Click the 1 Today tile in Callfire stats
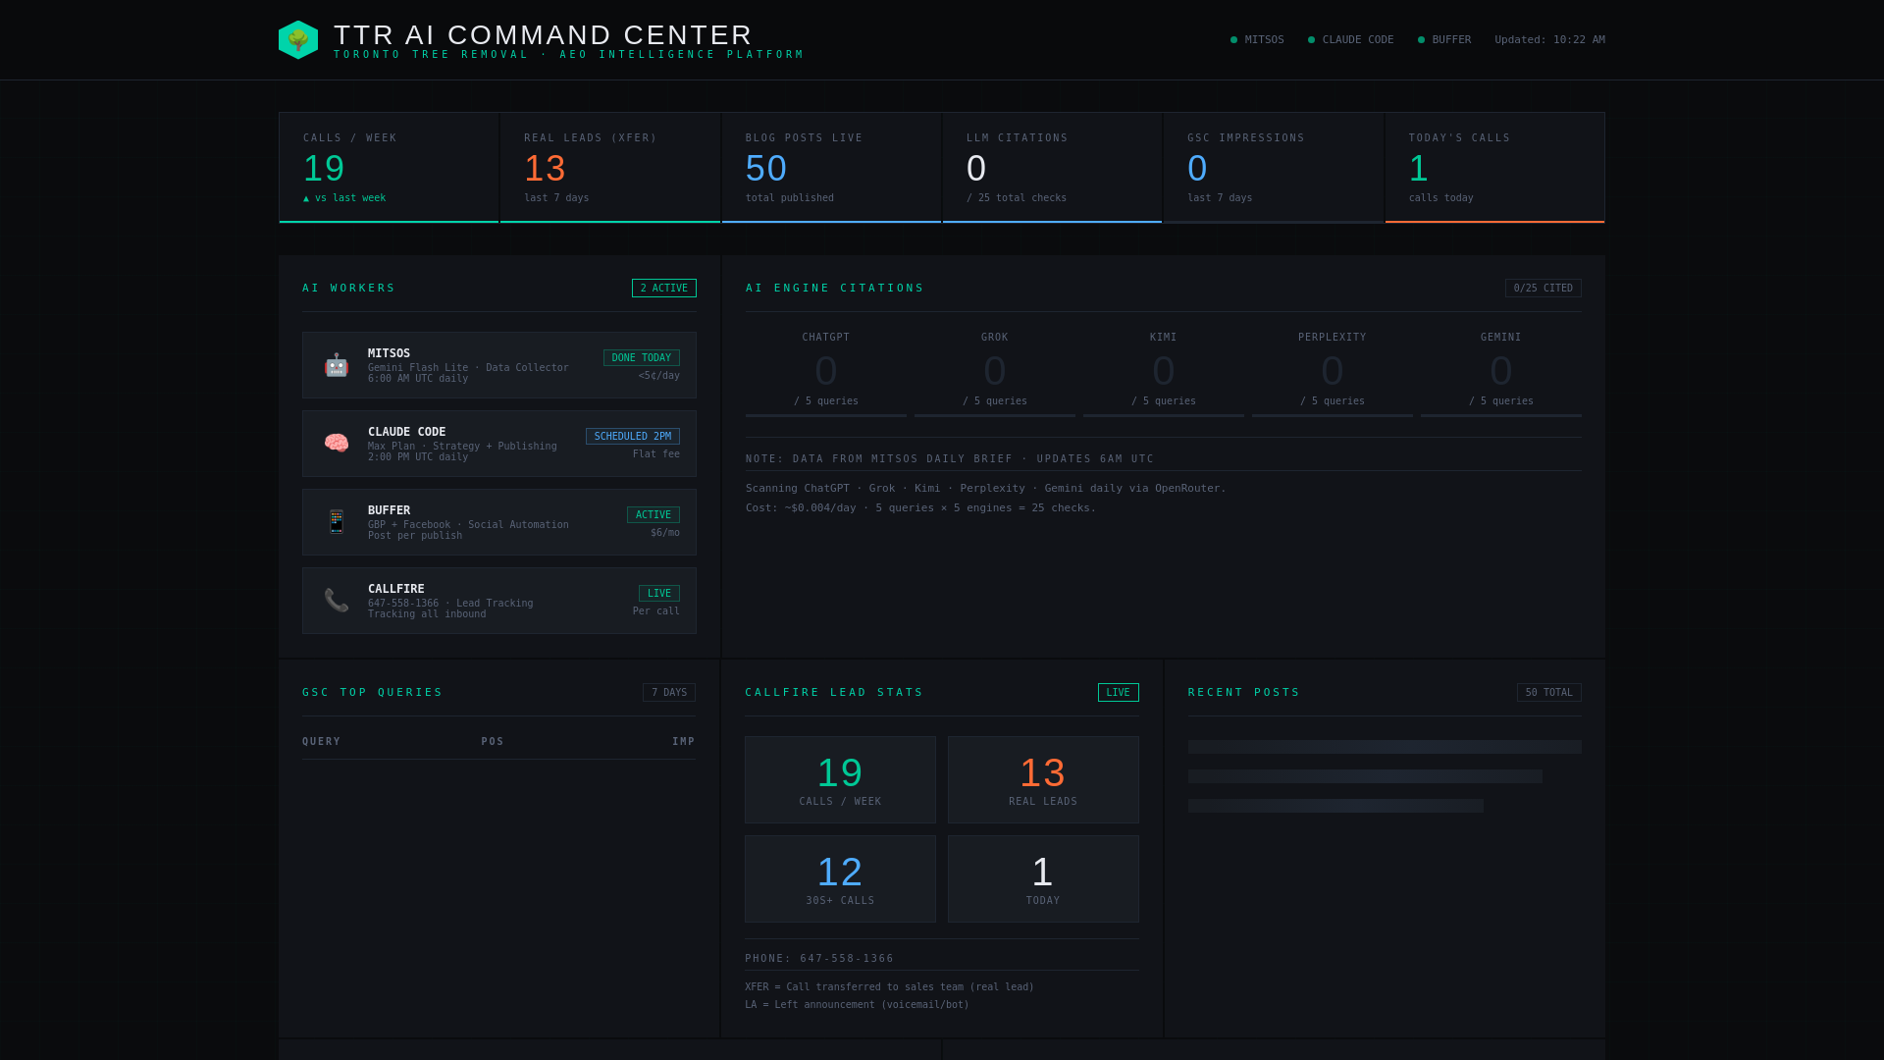Viewport: 1884px width, 1060px height. pyautogui.click(x=1043, y=879)
